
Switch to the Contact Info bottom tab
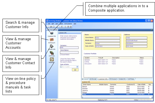click(x=122, y=79)
